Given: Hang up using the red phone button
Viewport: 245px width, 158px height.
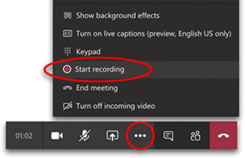Looking at the screenshot, I should [x=223, y=136].
